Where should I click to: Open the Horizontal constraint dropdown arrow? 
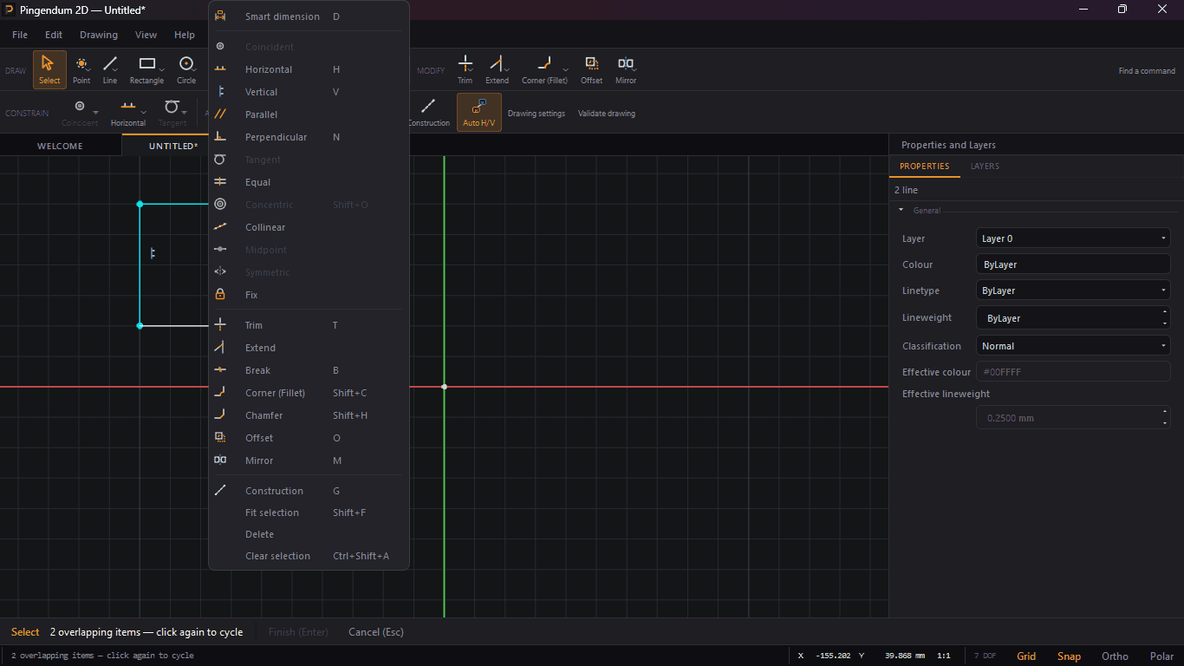[x=143, y=113]
